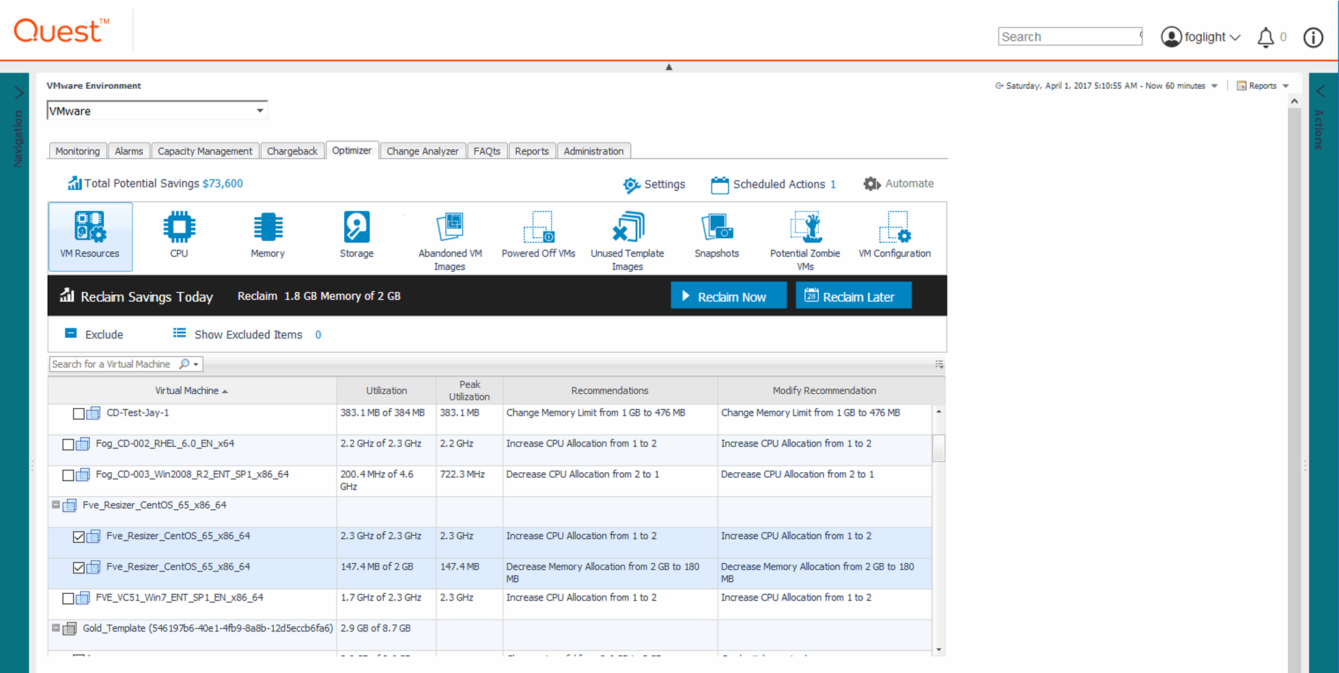Click the notifications bell icon
The image size is (1339, 673).
[x=1265, y=37]
